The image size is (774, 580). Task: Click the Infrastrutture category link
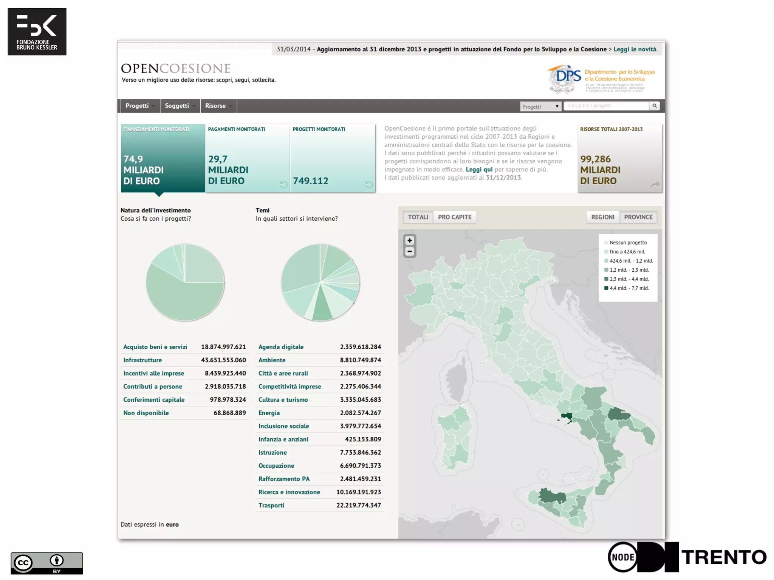click(x=142, y=360)
